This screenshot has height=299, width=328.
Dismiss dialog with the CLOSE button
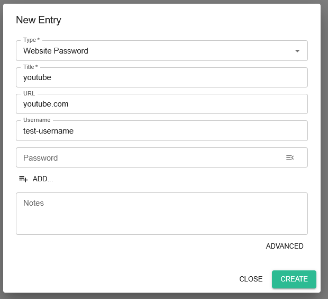(251, 279)
